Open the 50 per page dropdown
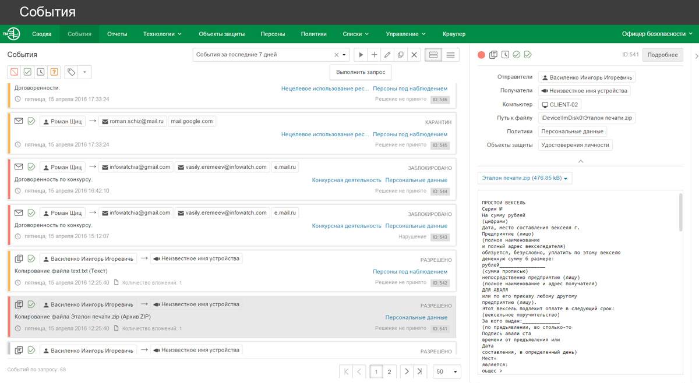The height and width of the screenshot is (383, 699). coord(447,371)
